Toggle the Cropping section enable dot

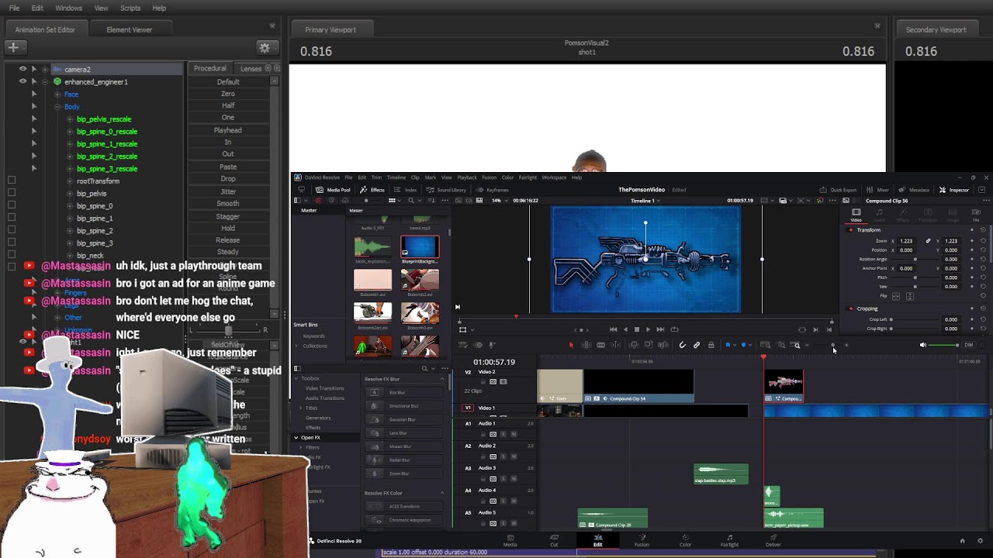point(851,308)
